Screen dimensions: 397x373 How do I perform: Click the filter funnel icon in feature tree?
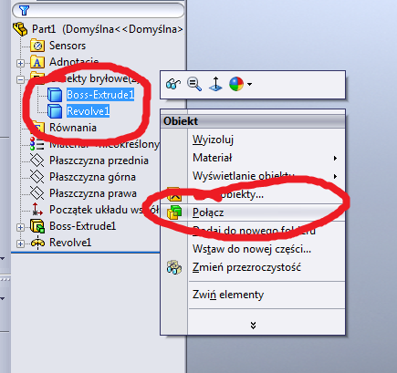(x=24, y=10)
